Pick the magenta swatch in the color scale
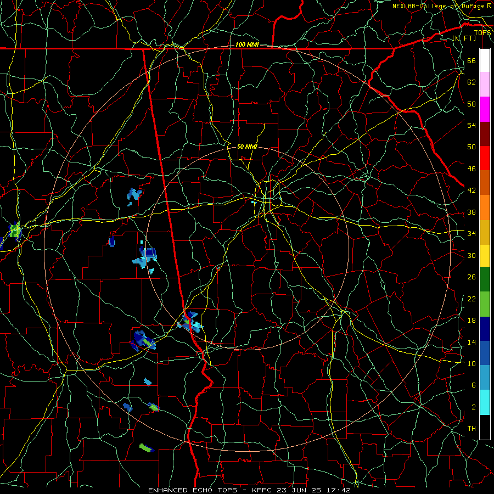Screen dimensions: 494x494 pos(485,109)
